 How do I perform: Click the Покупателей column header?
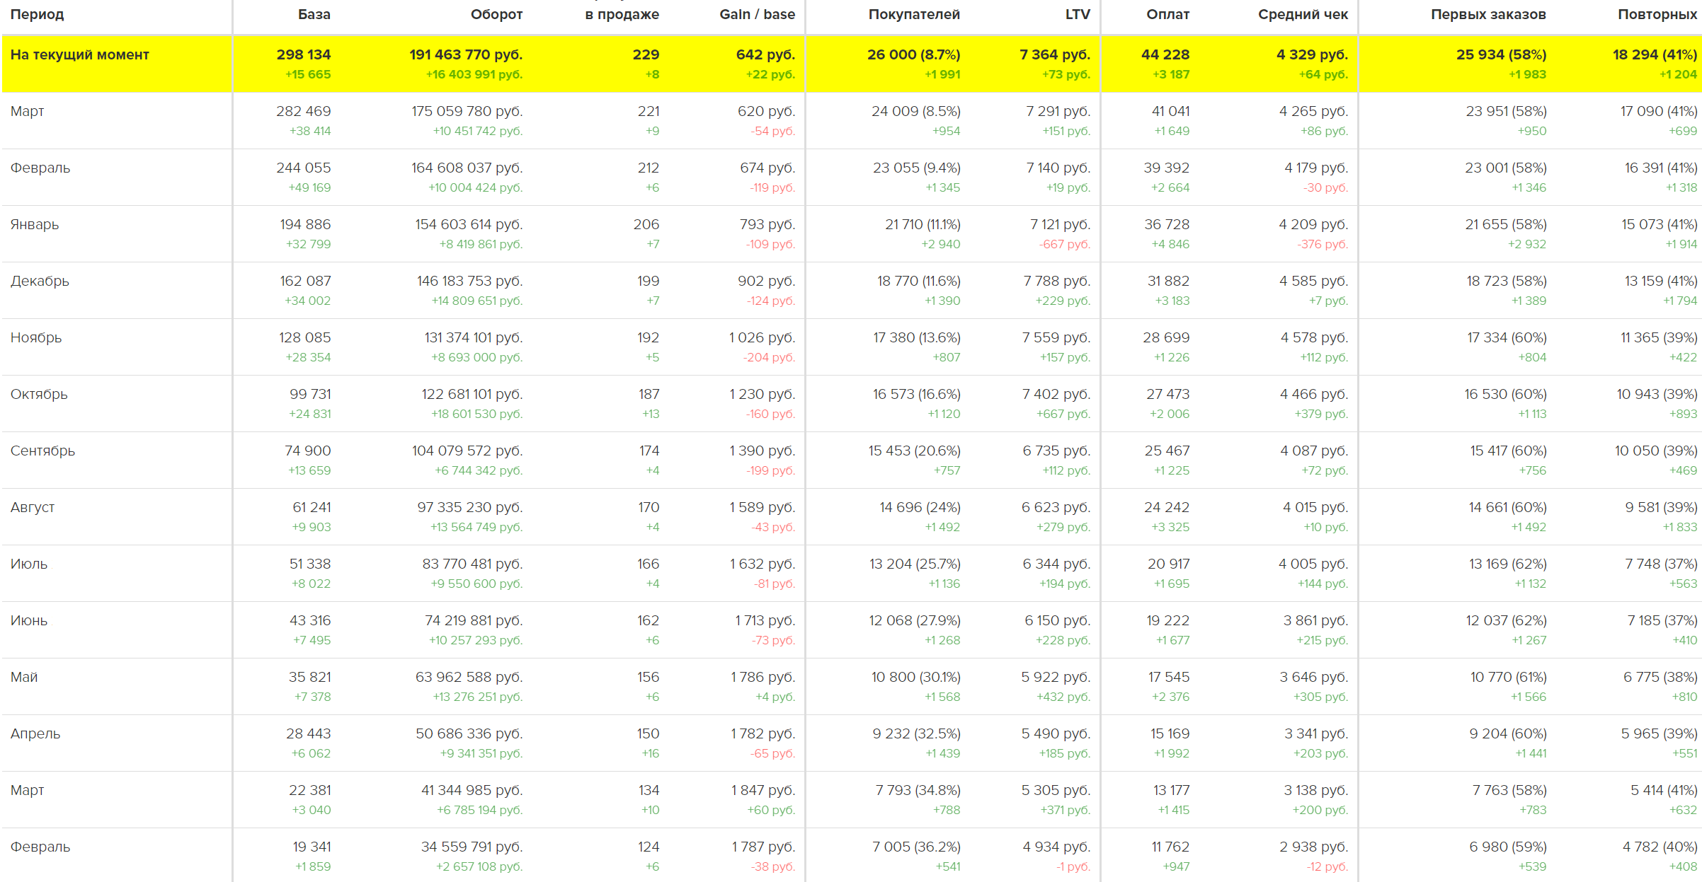[913, 14]
